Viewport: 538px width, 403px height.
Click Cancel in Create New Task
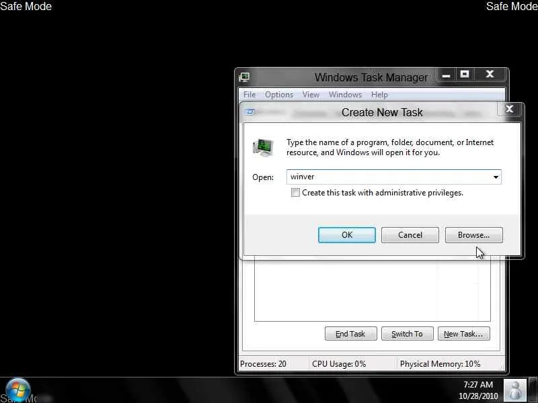(x=410, y=234)
